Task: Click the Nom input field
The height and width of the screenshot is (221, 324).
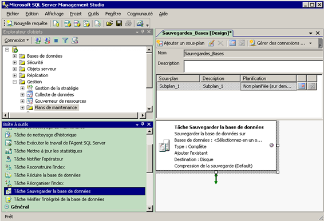Action: pos(253,54)
